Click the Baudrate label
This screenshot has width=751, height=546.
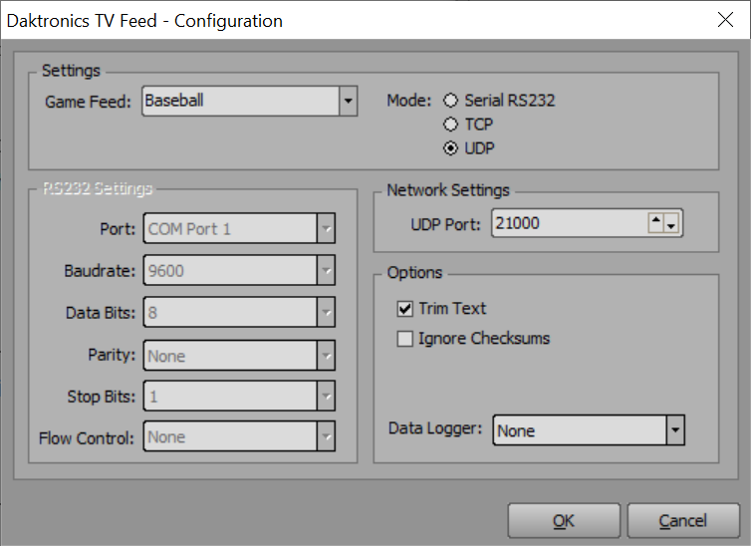[x=101, y=271]
